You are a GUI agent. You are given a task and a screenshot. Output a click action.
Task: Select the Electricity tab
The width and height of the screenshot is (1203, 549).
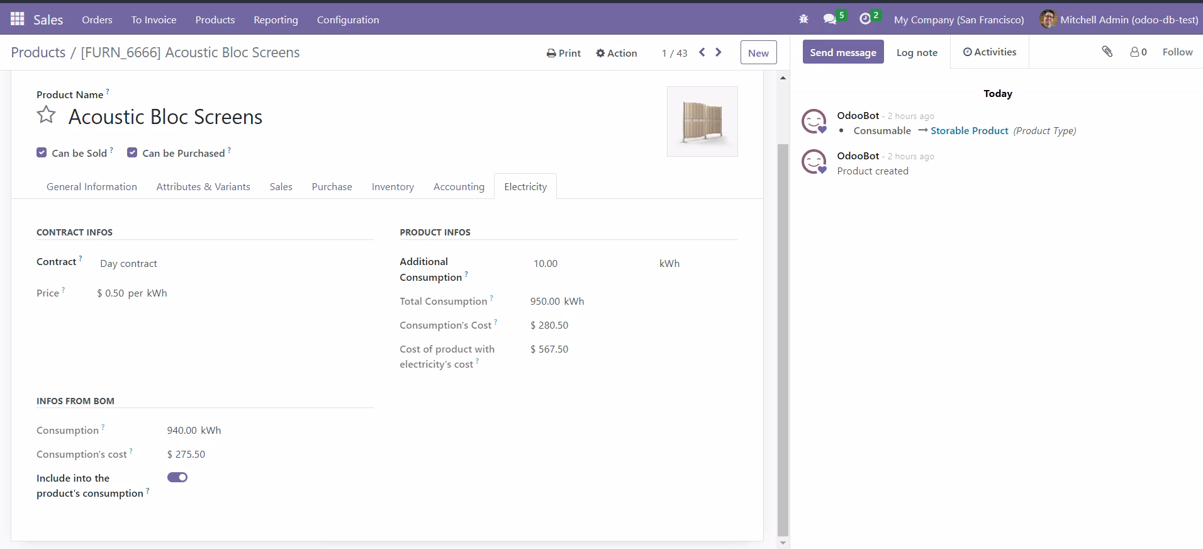click(x=525, y=186)
